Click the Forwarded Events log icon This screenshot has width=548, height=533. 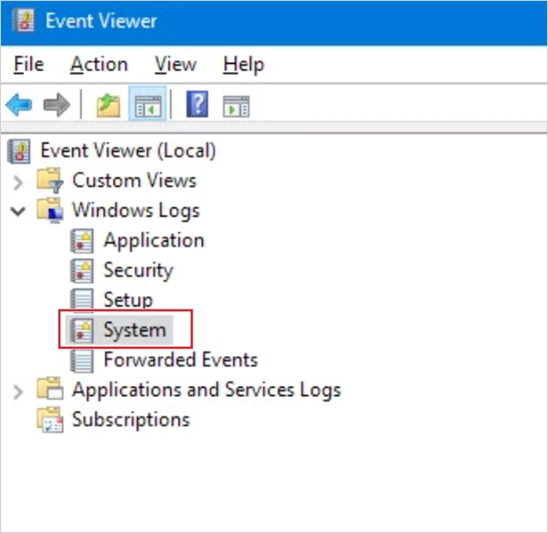click(x=82, y=361)
